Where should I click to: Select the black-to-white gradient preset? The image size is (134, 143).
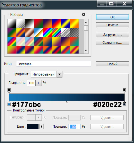coord(12,24)
